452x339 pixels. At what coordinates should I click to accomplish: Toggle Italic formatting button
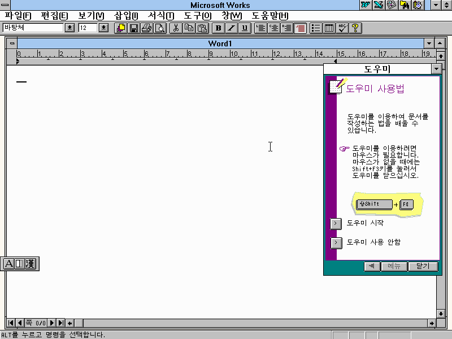[232, 28]
